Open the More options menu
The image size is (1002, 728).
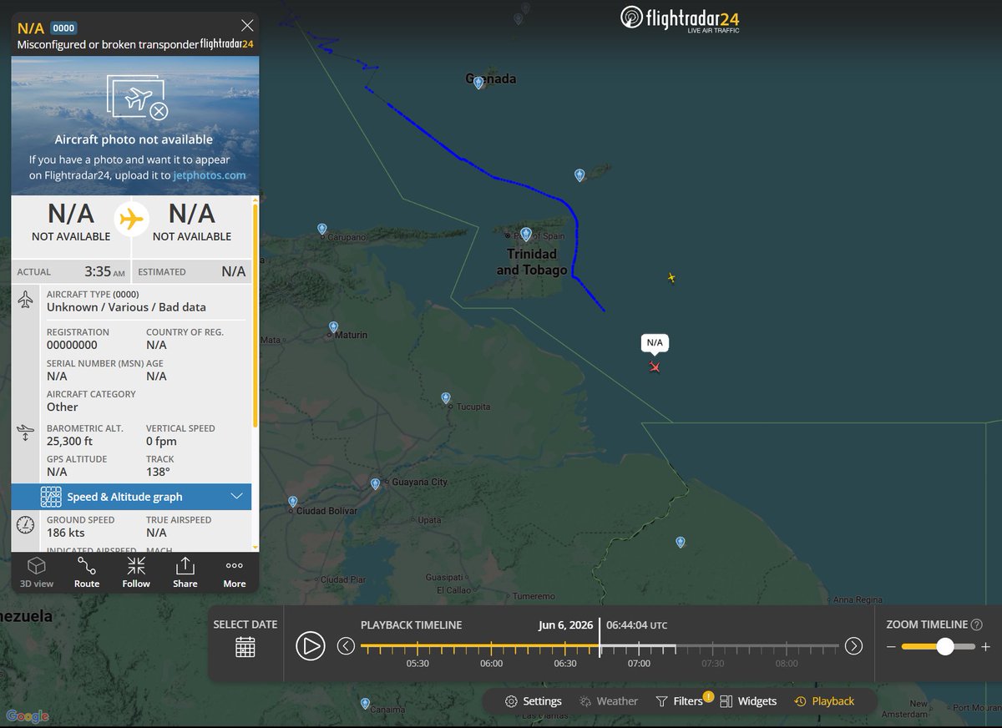235,572
